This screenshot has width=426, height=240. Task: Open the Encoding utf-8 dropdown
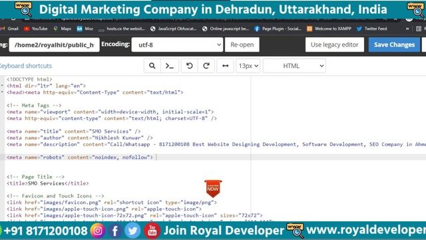coord(177,45)
